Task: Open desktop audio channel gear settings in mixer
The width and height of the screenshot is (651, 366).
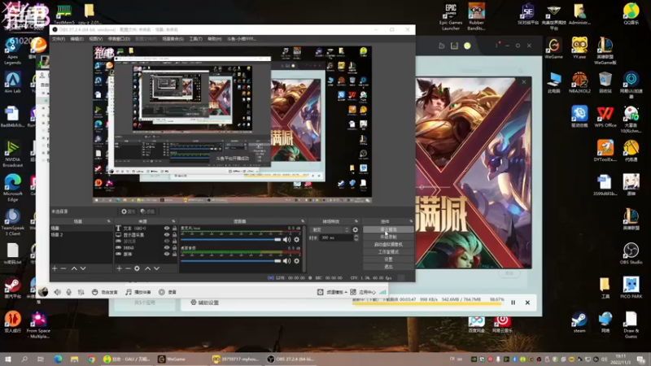Action: click(x=296, y=261)
